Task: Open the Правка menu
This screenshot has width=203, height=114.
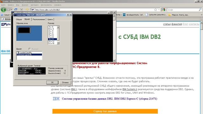Action: [10, 5]
